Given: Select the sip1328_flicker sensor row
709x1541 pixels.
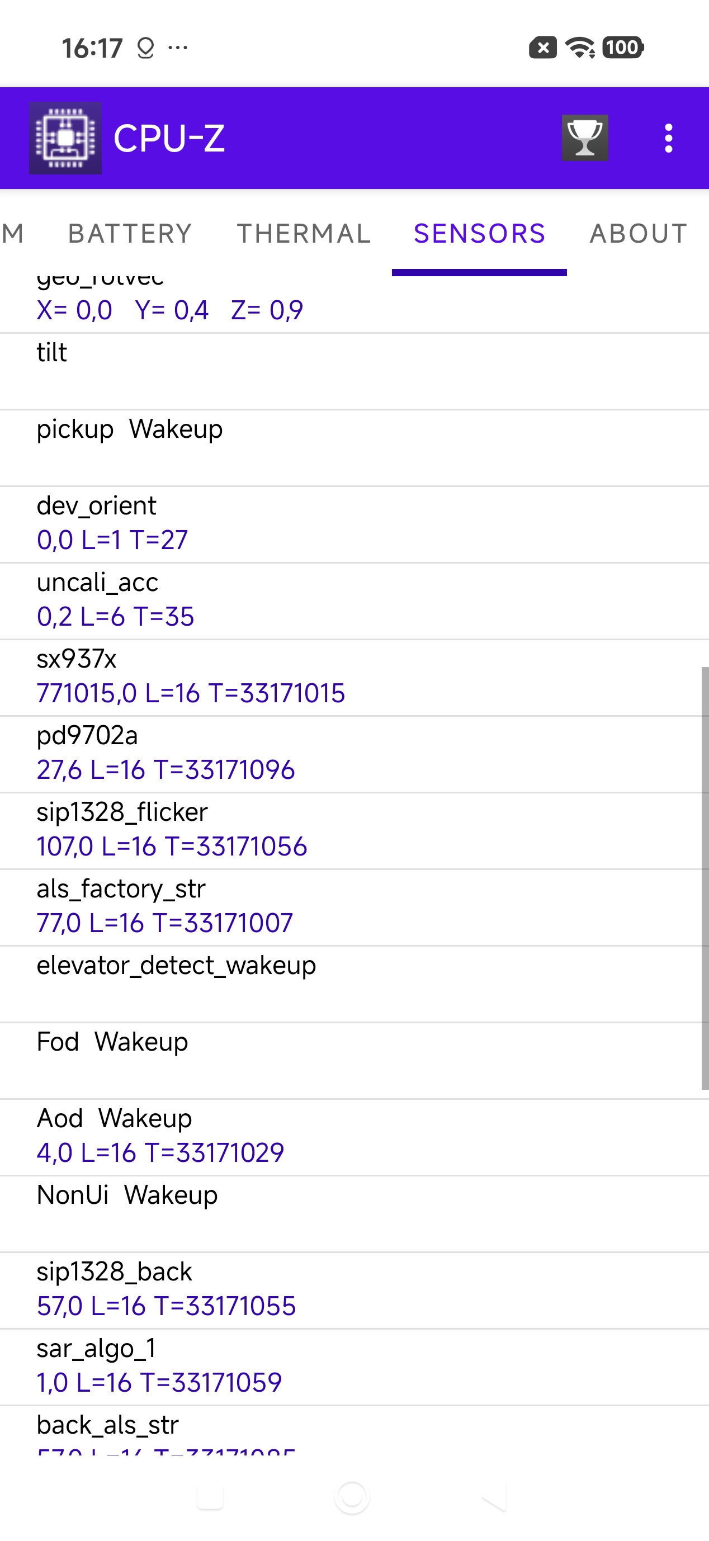Looking at the screenshot, I should [354, 830].
